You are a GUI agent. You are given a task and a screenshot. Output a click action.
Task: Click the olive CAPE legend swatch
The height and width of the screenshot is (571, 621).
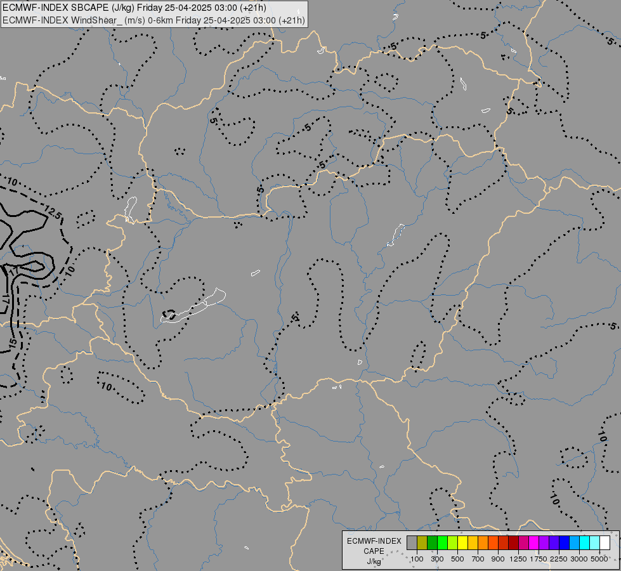pyautogui.click(x=422, y=542)
